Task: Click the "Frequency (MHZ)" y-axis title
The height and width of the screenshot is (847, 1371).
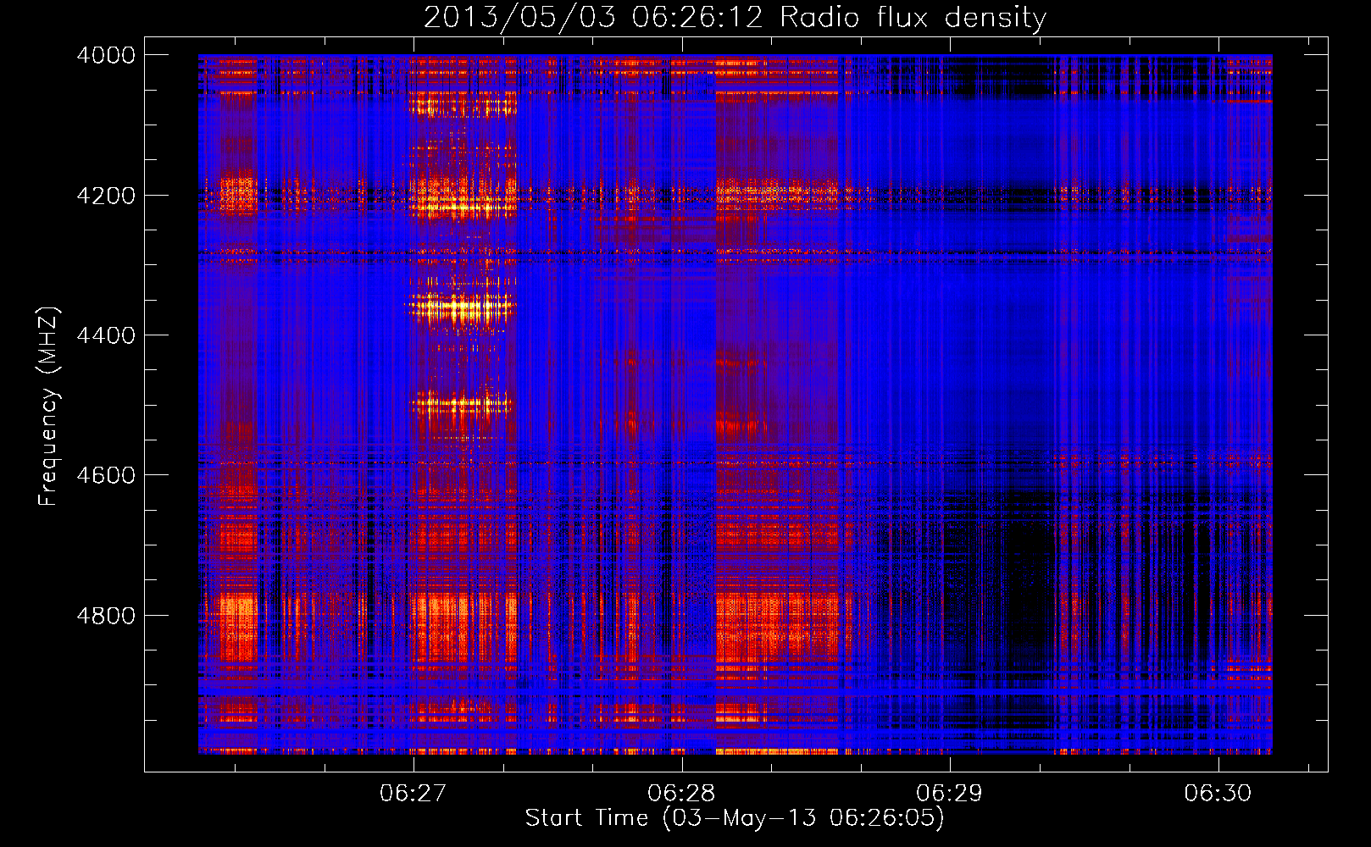Action: click(48, 407)
